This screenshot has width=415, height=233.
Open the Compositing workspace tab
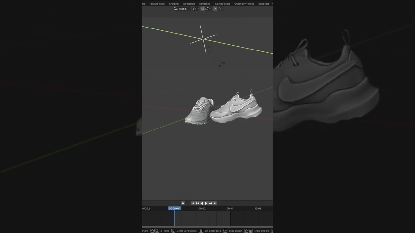tap(222, 4)
